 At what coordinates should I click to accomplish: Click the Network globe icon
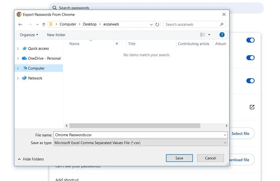pos(24,78)
